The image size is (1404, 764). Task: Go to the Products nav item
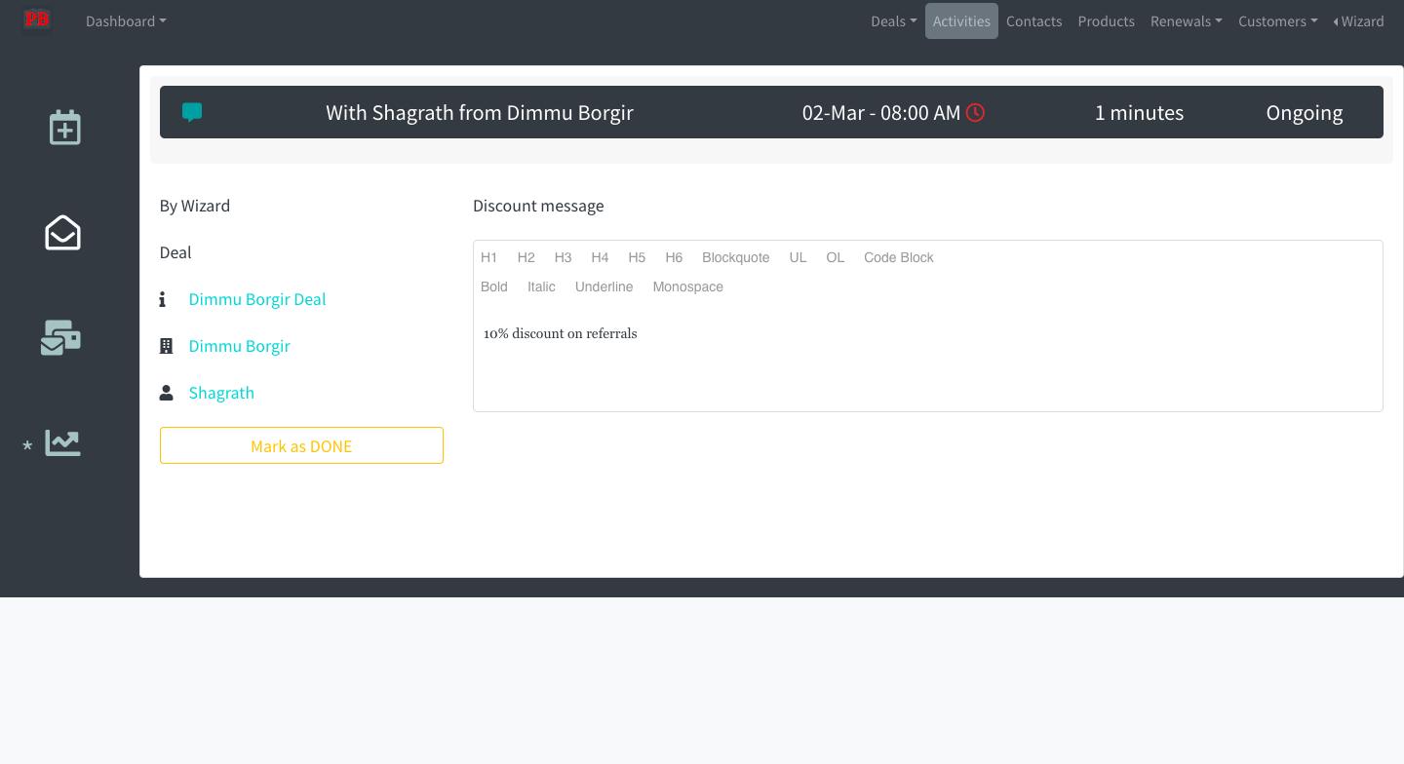pyautogui.click(x=1107, y=21)
